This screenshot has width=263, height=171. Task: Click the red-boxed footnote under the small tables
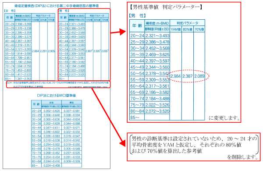coord(58,85)
